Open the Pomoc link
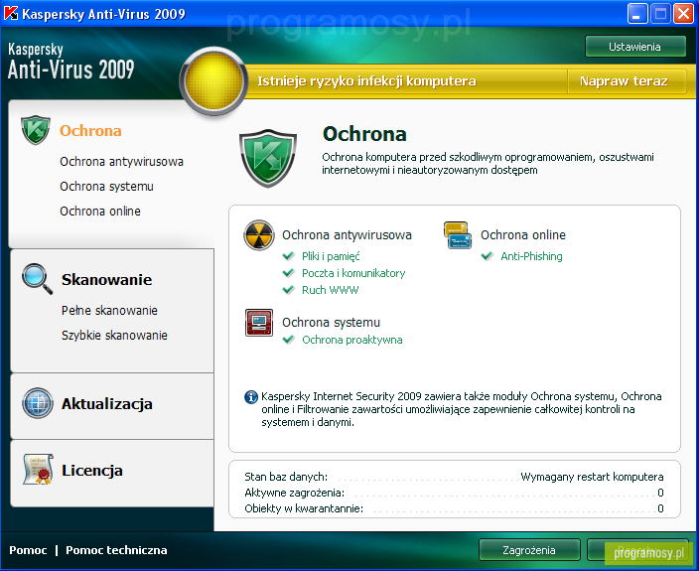 point(28,550)
